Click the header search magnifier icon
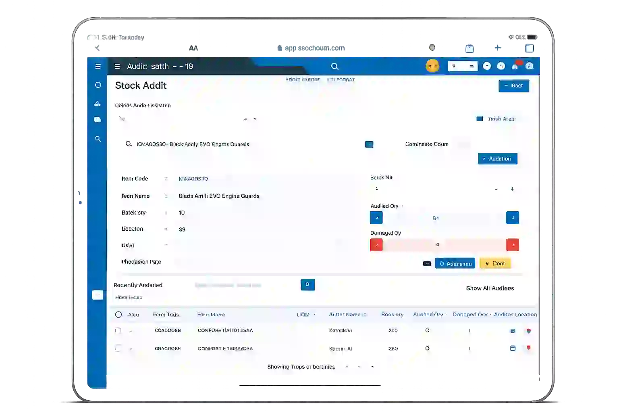 point(334,66)
